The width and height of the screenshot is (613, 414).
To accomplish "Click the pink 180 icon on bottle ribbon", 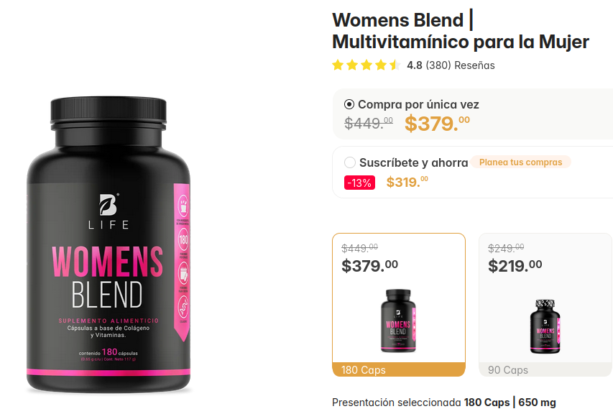I will click(183, 239).
